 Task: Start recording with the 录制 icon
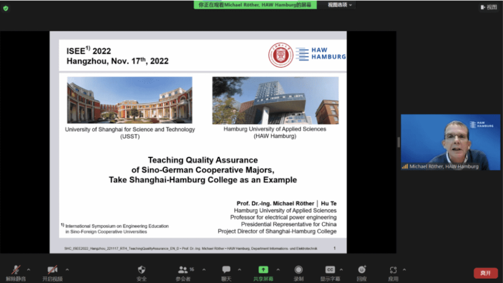coord(298,270)
